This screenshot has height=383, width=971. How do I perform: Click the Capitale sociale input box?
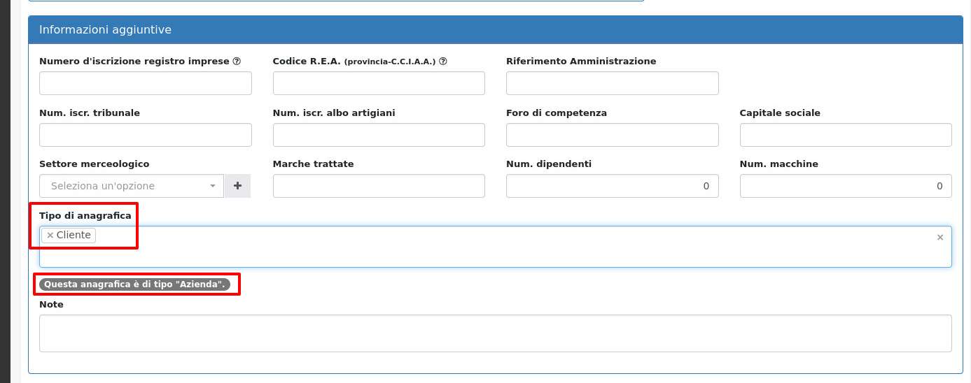pos(845,135)
